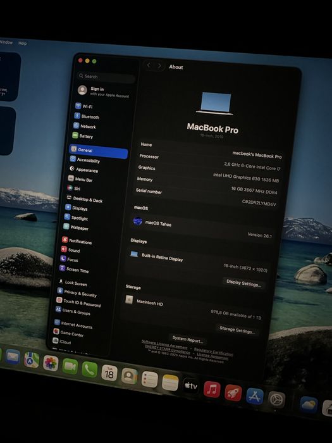This screenshot has width=332, height=443.
Task: Open Battery settings in the sidebar
Action: point(83,136)
